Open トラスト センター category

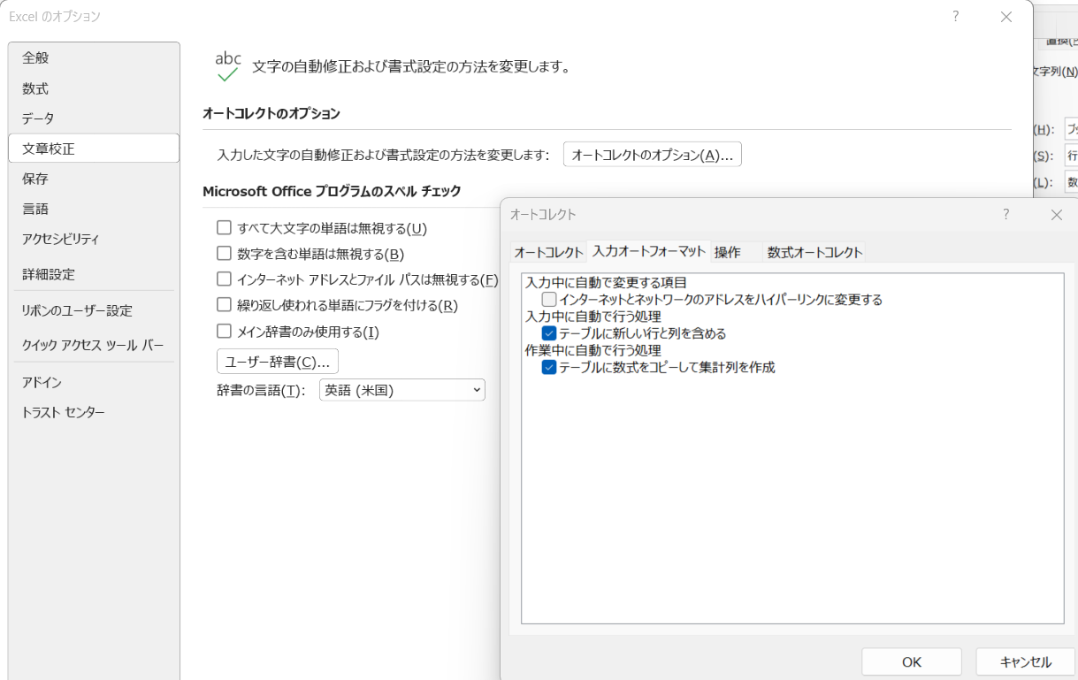tap(63, 412)
